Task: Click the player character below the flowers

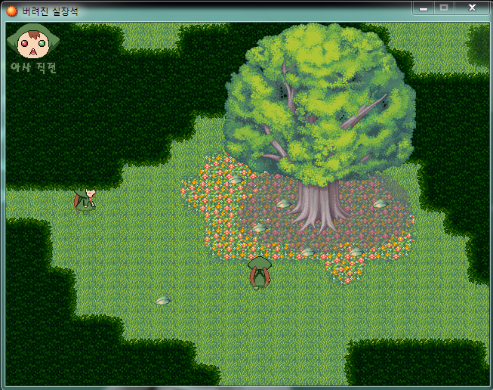Action: pyautogui.click(x=260, y=273)
